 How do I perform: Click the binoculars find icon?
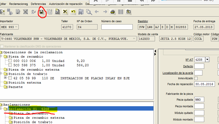(x=81, y=12)
